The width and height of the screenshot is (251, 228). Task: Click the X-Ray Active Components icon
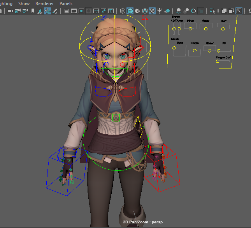231,11
